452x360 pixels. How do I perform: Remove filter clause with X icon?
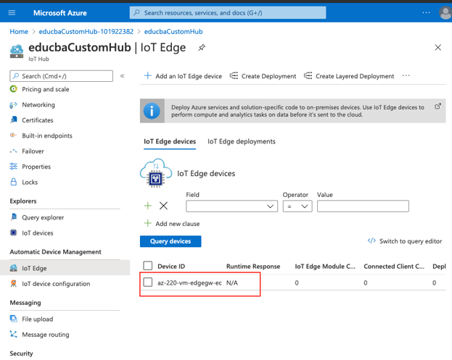pyautogui.click(x=163, y=206)
